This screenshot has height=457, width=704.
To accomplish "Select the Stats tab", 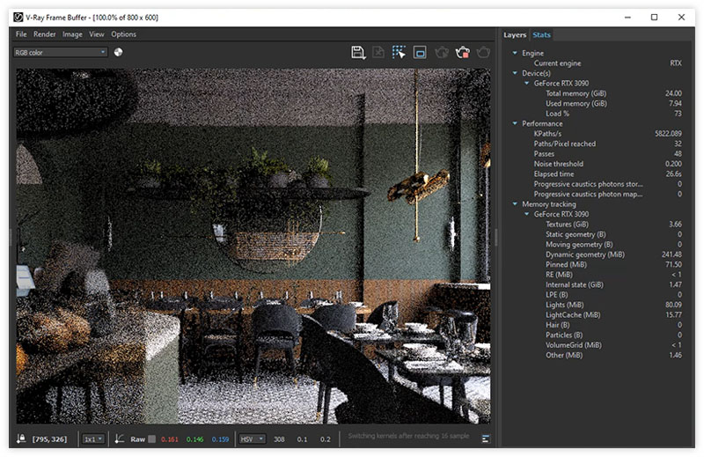I will coord(541,35).
